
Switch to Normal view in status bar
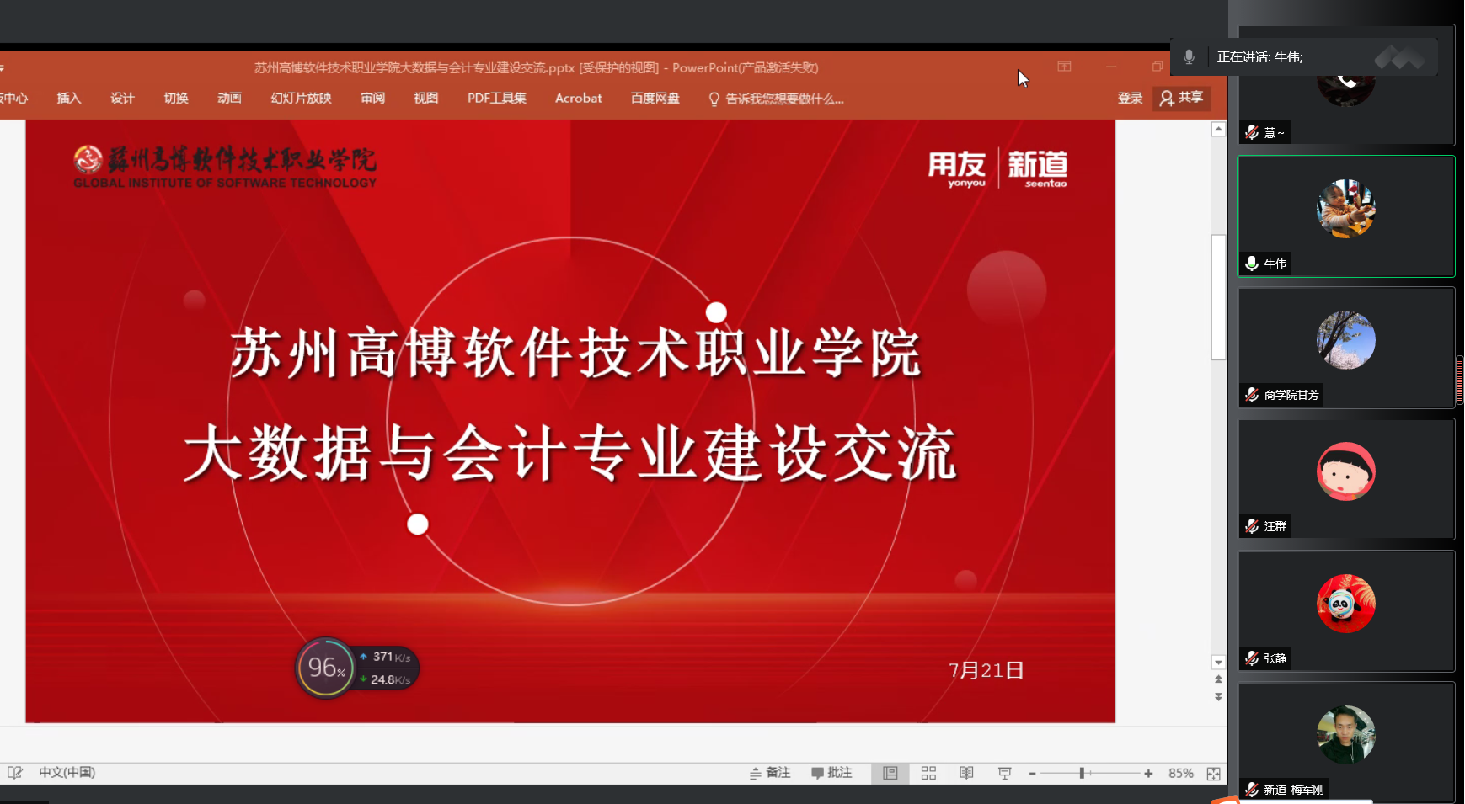[x=890, y=773]
